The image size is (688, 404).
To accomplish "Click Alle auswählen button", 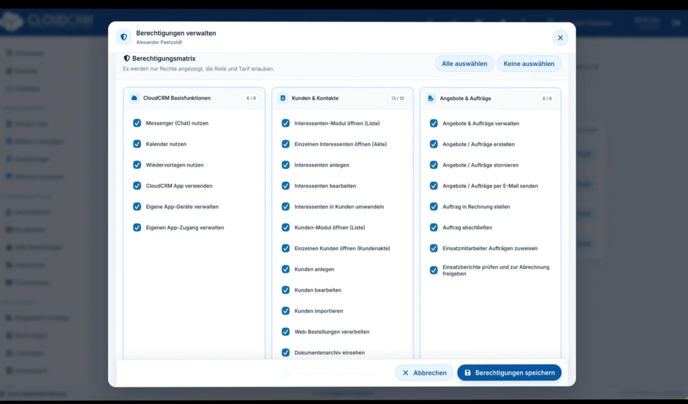I will click(464, 64).
